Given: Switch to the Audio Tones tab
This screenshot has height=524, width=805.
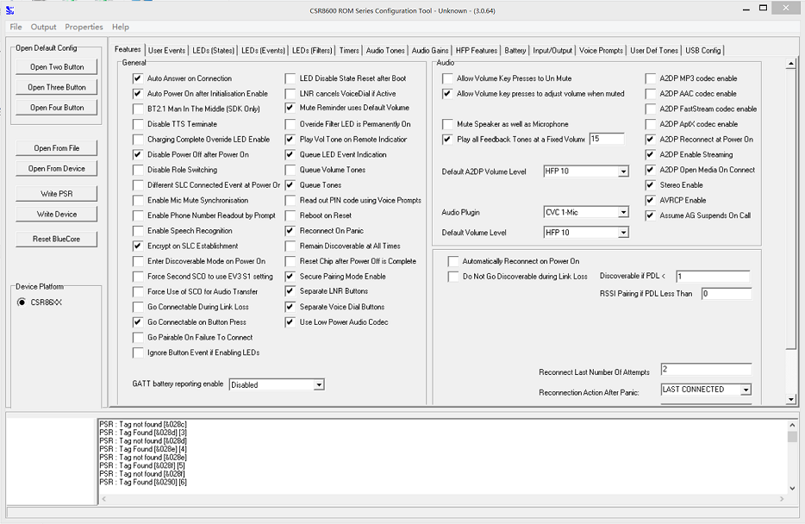Looking at the screenshot, I should point(384,51).
